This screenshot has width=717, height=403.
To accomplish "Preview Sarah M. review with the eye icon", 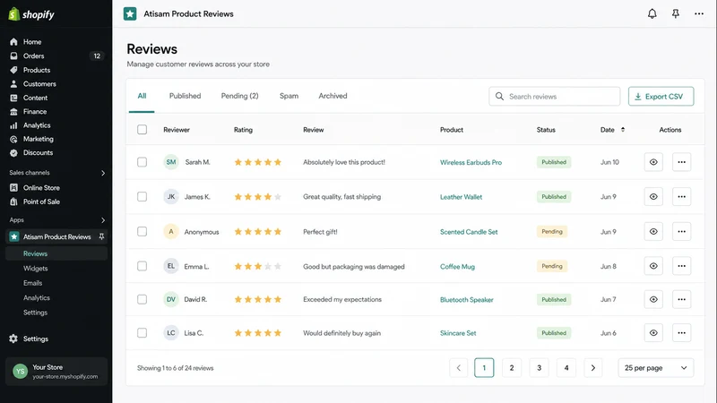I will pos(653,162).
